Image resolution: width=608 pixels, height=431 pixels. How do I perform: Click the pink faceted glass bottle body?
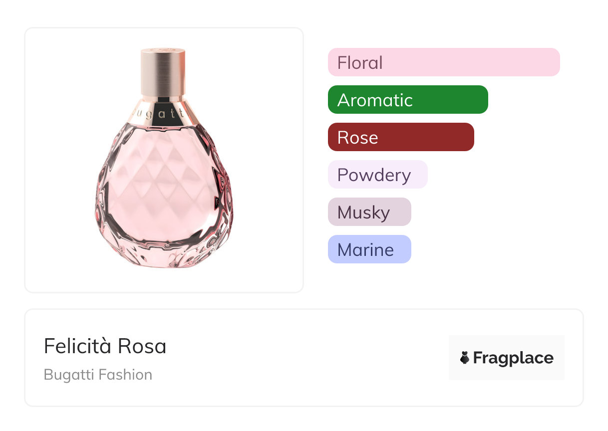coord(162,185)
